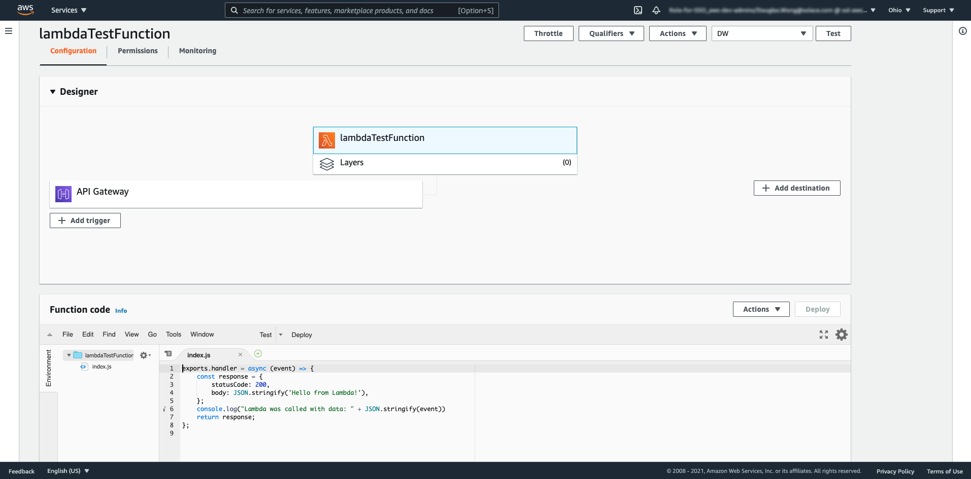Viewport: 971px width, 479px height.
Task: Click the Add destination button
Action: coord(796,188)
